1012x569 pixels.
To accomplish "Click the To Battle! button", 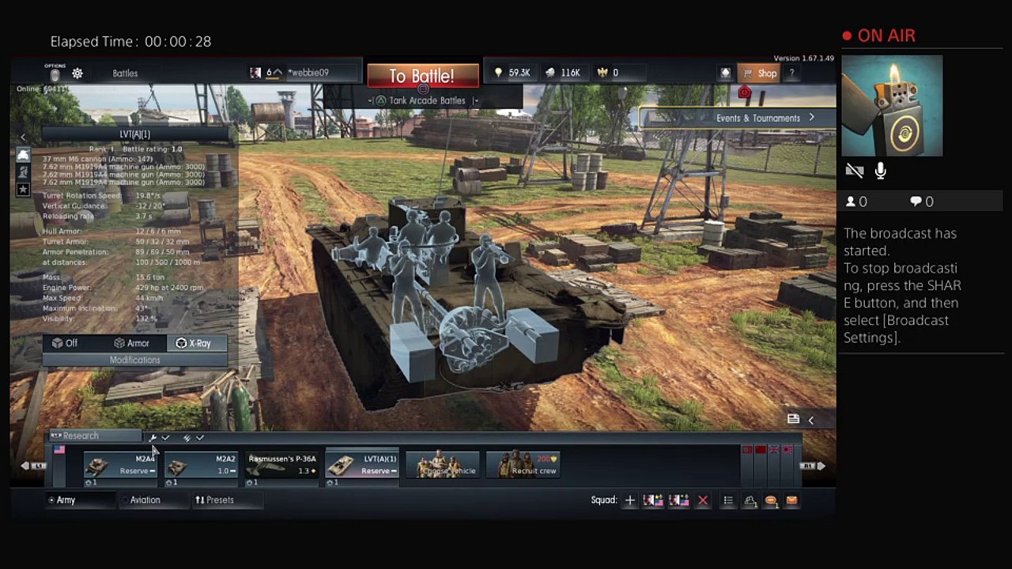I will (422, 76).
